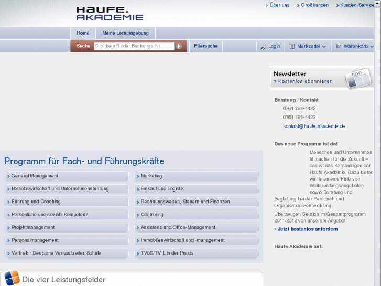Open Personalmanagement category
The width and height of the screenshot is (381, 286).
[x=67, y=240]
